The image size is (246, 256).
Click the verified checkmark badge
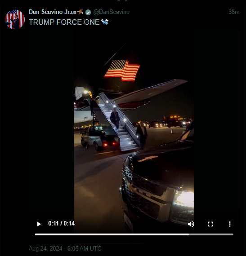88,13
